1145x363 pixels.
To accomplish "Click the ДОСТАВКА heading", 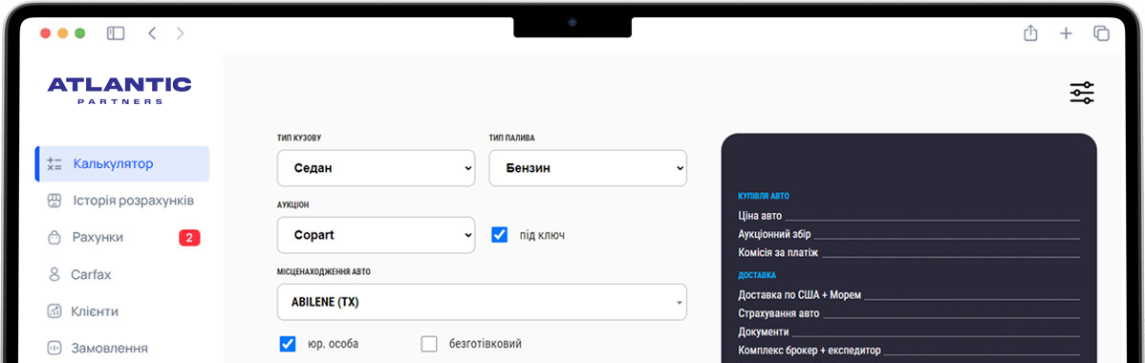I will click(757, 275).
